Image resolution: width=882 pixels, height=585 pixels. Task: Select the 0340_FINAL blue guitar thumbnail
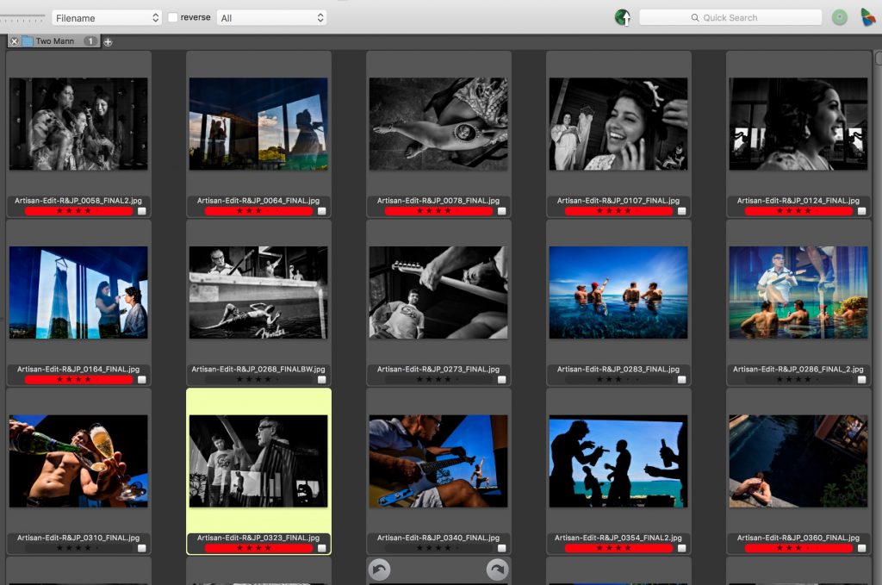tap(438, 461)
